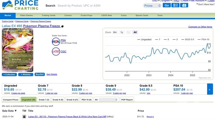Click the camera photo search icon

pyautogui.click(x=184, y=5)
